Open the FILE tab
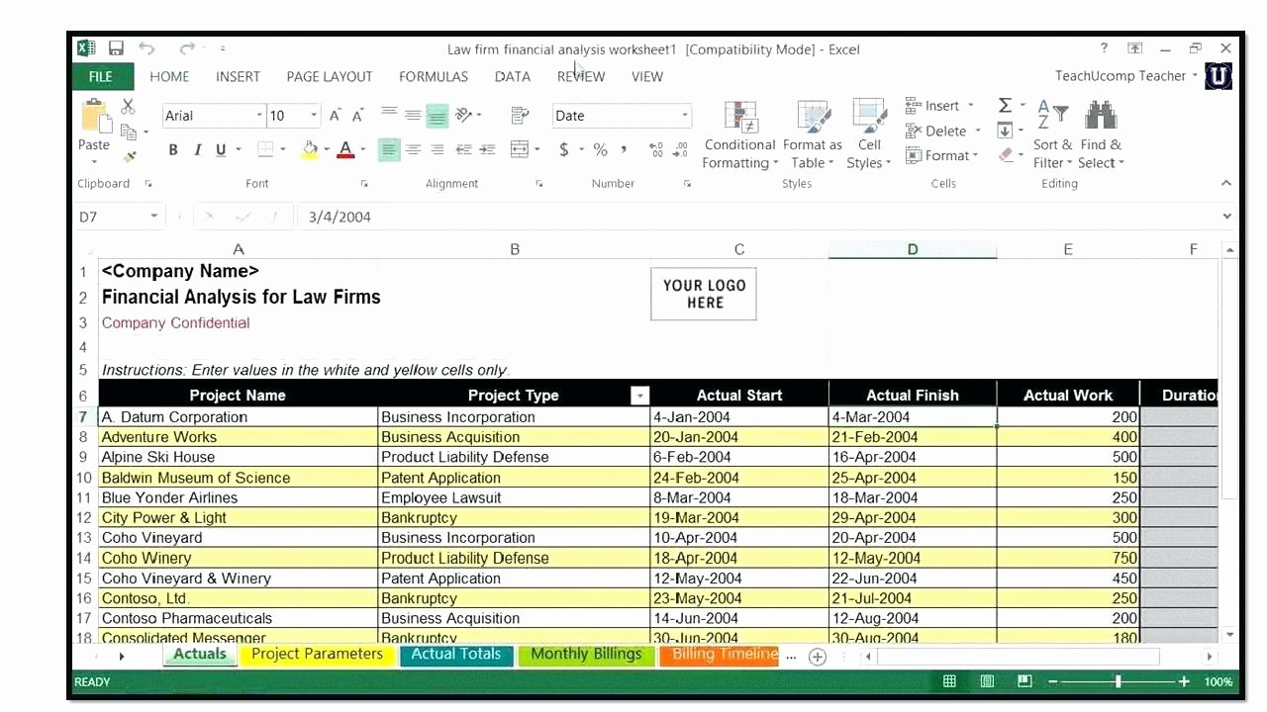The height and width of the screenshot is (712, 1267). [101, 76]
